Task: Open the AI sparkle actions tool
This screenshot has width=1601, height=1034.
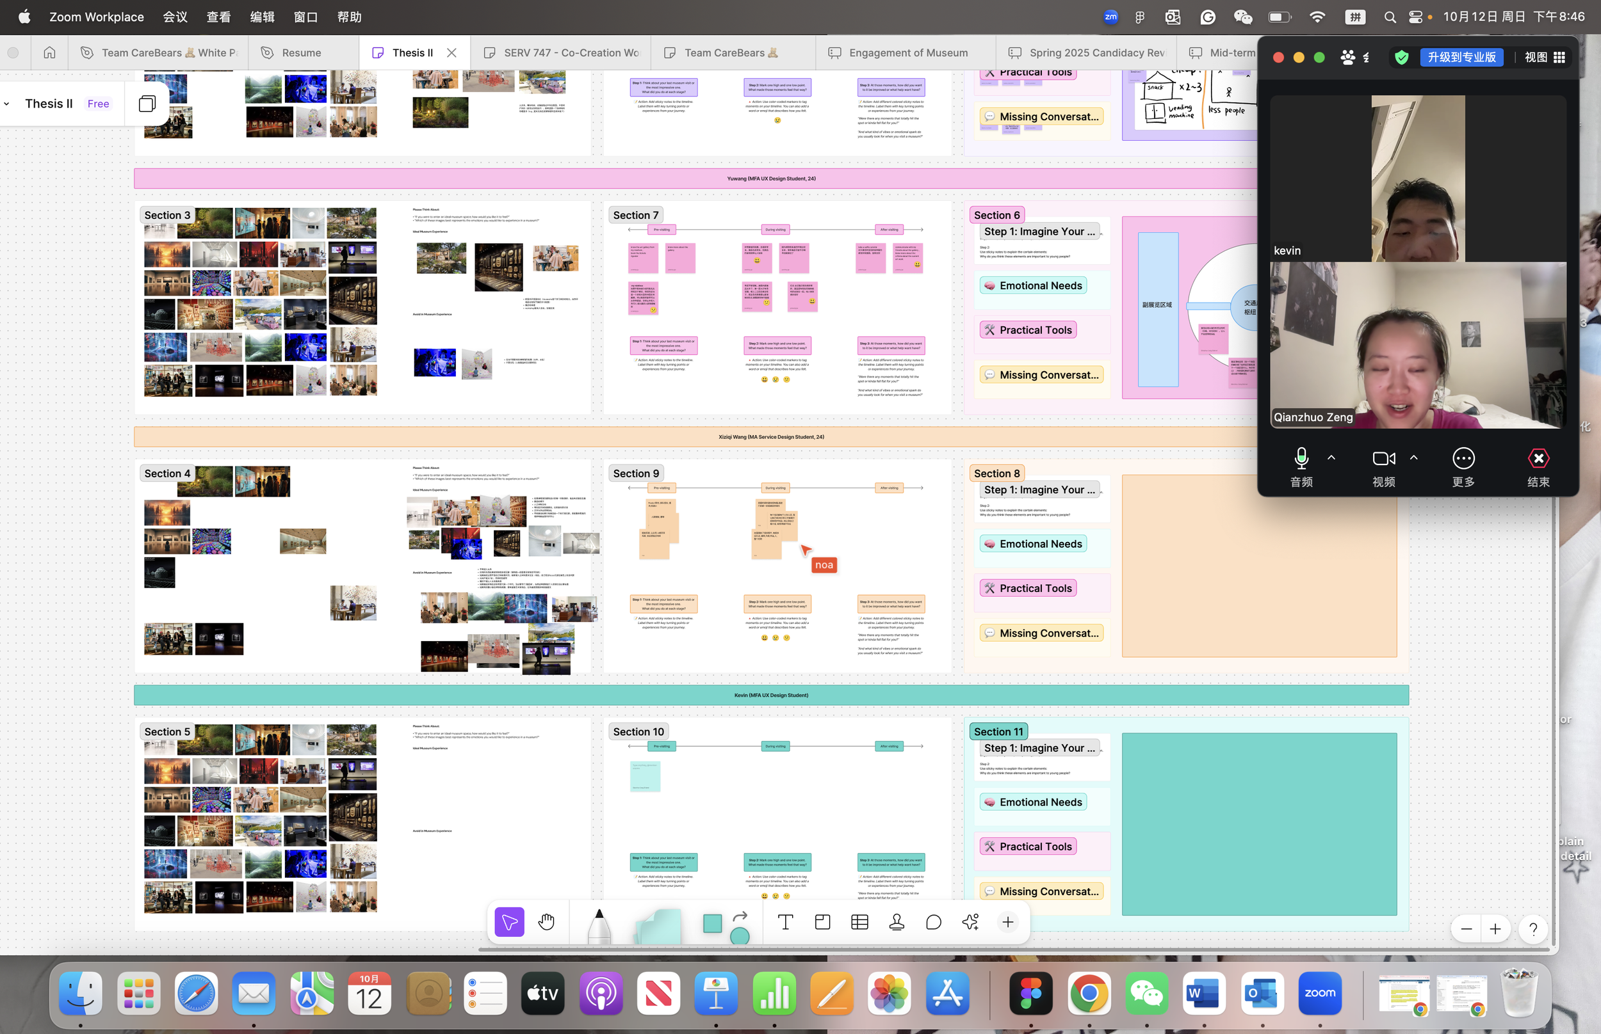Action: (x=970, y=922)
